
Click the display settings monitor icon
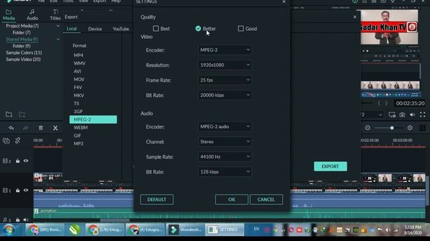click(x=392, y=114)
